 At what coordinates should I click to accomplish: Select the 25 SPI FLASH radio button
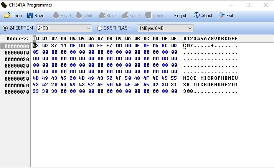[x=100, y=28]
